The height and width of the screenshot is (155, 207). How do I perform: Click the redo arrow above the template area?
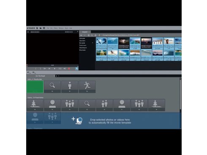click(33, 72)
